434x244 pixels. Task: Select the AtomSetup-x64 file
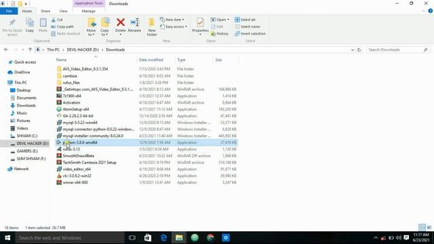pos(76,109)
